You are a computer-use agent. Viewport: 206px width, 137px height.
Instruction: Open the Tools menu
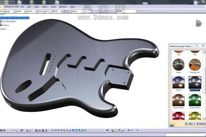click(x=53, y=6)
